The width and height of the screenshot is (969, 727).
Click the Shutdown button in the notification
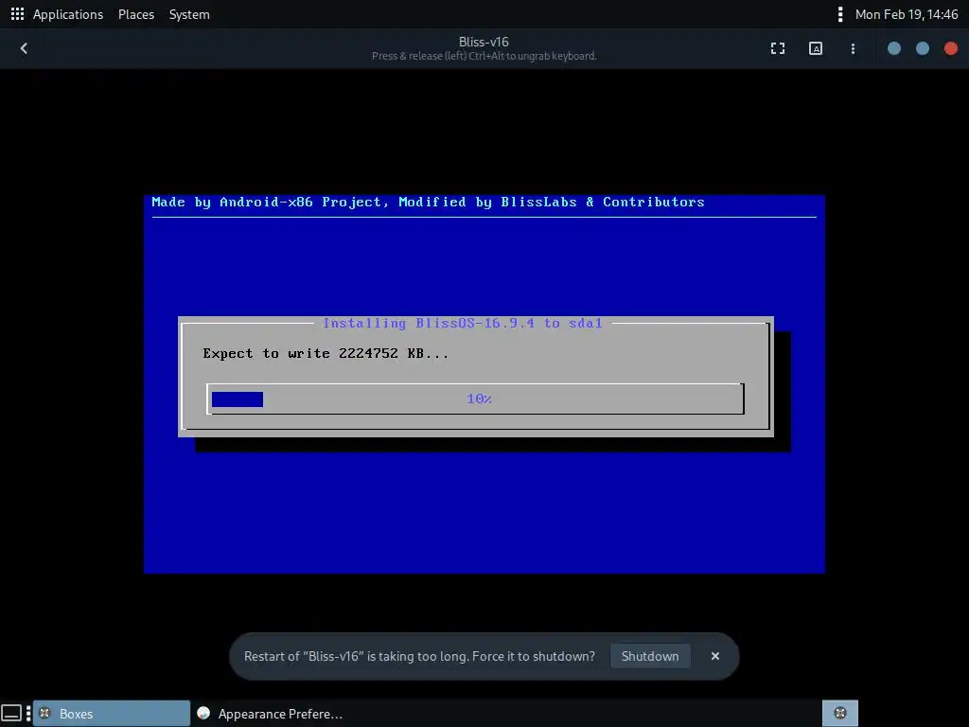click(x=649, y=656)
